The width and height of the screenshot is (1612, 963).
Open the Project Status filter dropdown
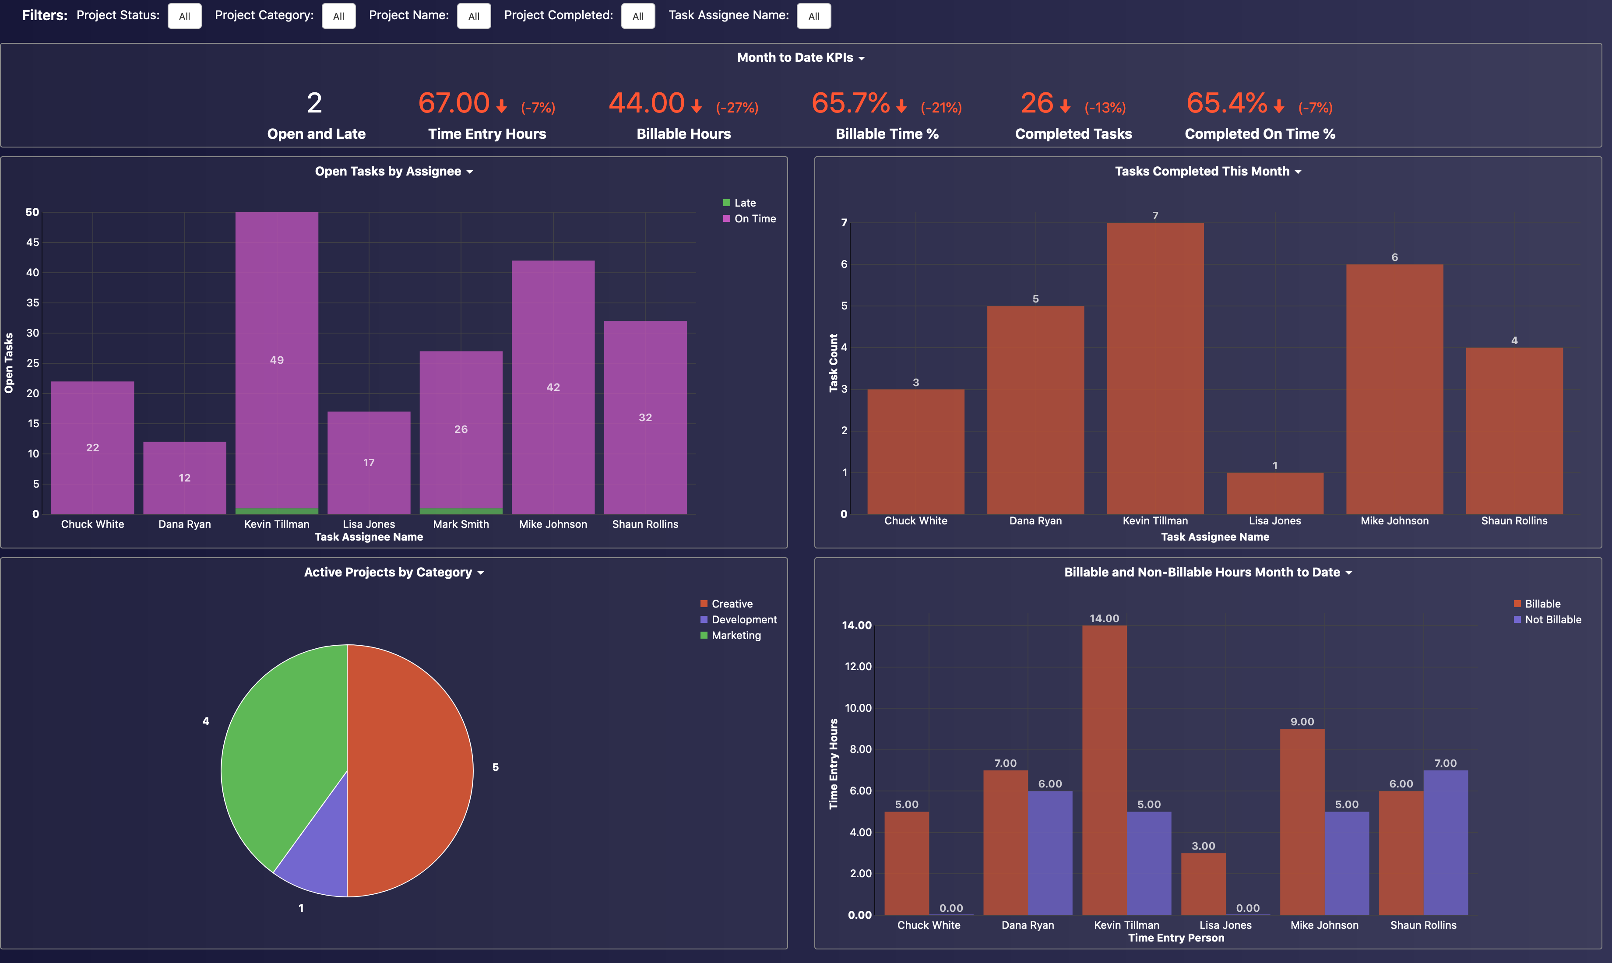click(184, 16)
